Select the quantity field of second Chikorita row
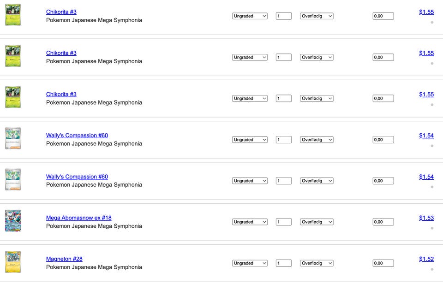This screenshot has width=443, height=283. 284,57
